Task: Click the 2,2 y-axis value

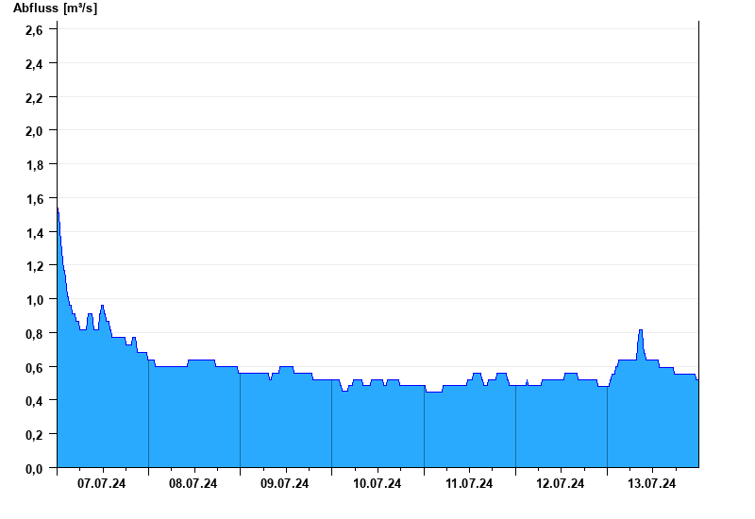Action: point(34,98)
